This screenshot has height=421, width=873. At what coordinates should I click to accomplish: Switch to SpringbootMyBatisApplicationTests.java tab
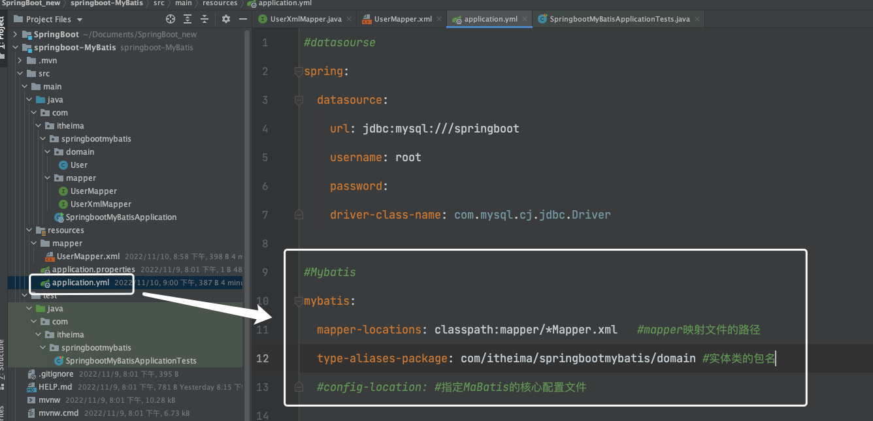click(x=619, y=19)
